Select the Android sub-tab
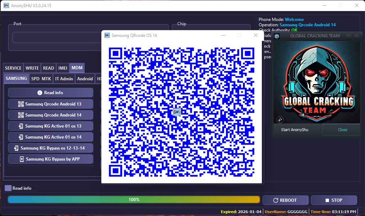 click(85, 79)
